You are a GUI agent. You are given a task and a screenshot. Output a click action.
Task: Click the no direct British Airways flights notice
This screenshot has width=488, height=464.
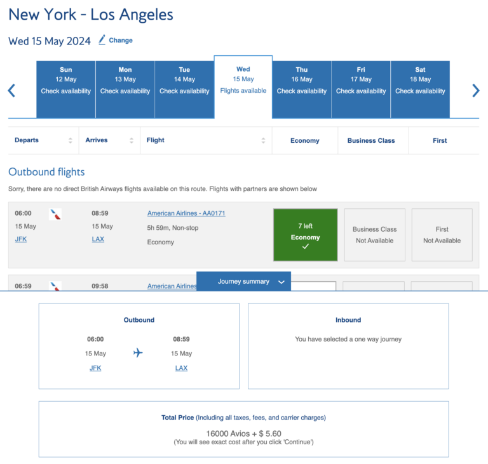(x=163, y=189)
